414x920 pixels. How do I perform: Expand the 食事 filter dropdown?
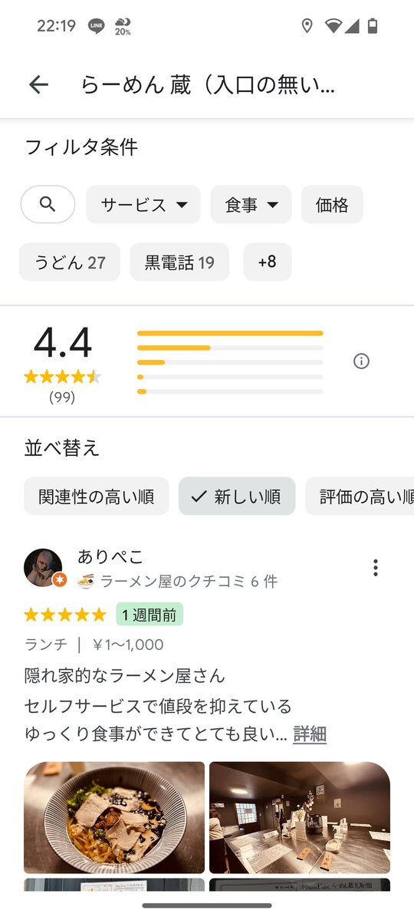(x=251, y=204)
